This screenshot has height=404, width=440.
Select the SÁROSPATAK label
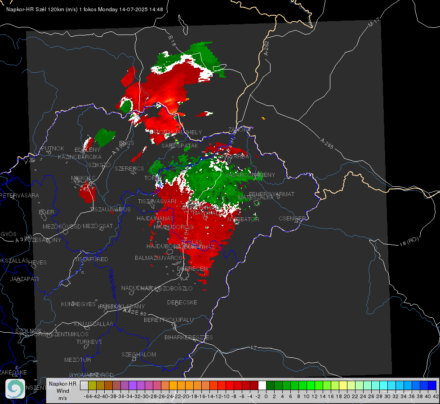point(180,146)
